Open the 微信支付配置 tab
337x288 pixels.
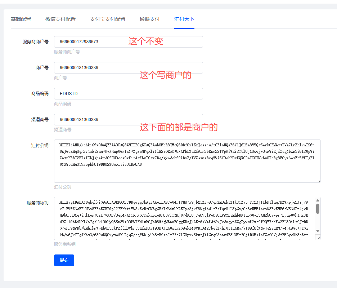[x=60, y=19]
